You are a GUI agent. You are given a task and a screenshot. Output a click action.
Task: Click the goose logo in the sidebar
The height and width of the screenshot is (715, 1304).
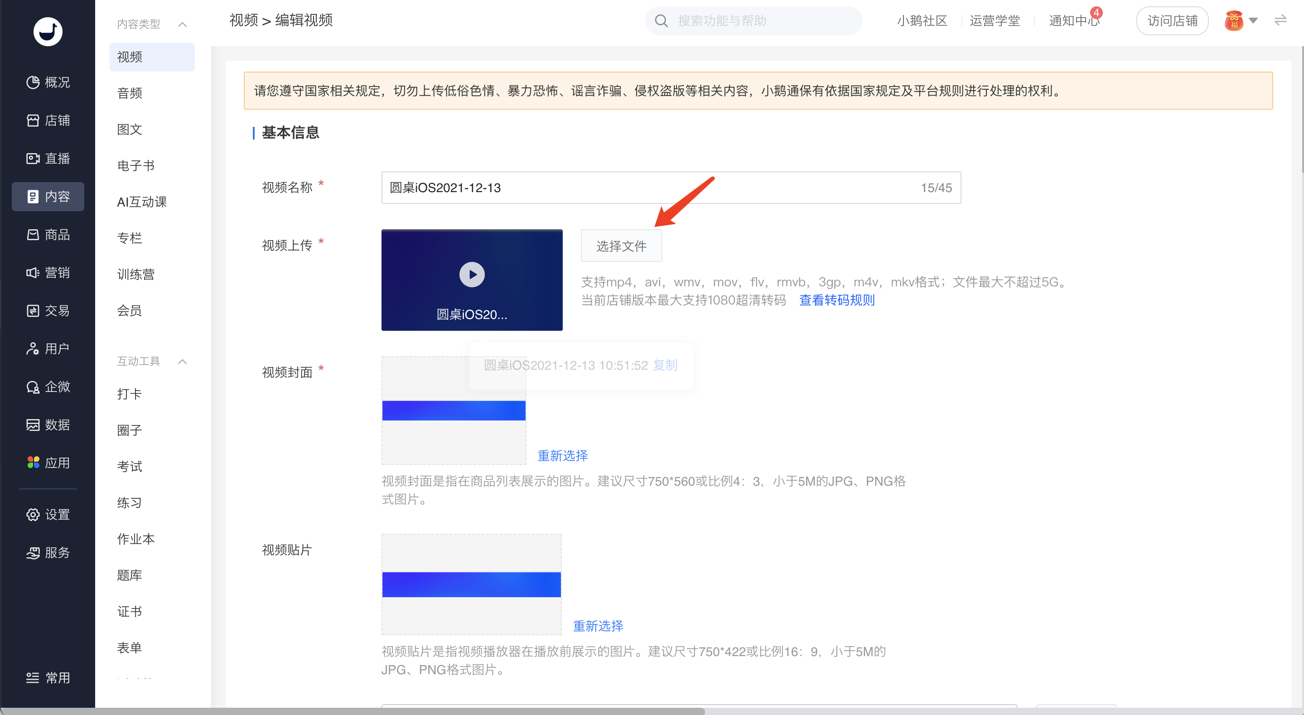click(x=48, y=31)
